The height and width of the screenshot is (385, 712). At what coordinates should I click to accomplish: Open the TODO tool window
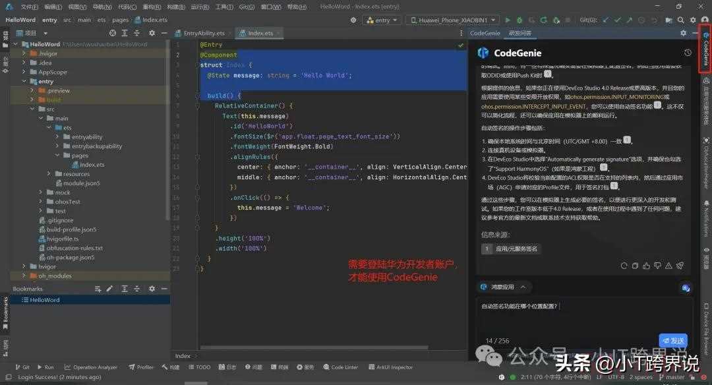(x=199, y=367)
